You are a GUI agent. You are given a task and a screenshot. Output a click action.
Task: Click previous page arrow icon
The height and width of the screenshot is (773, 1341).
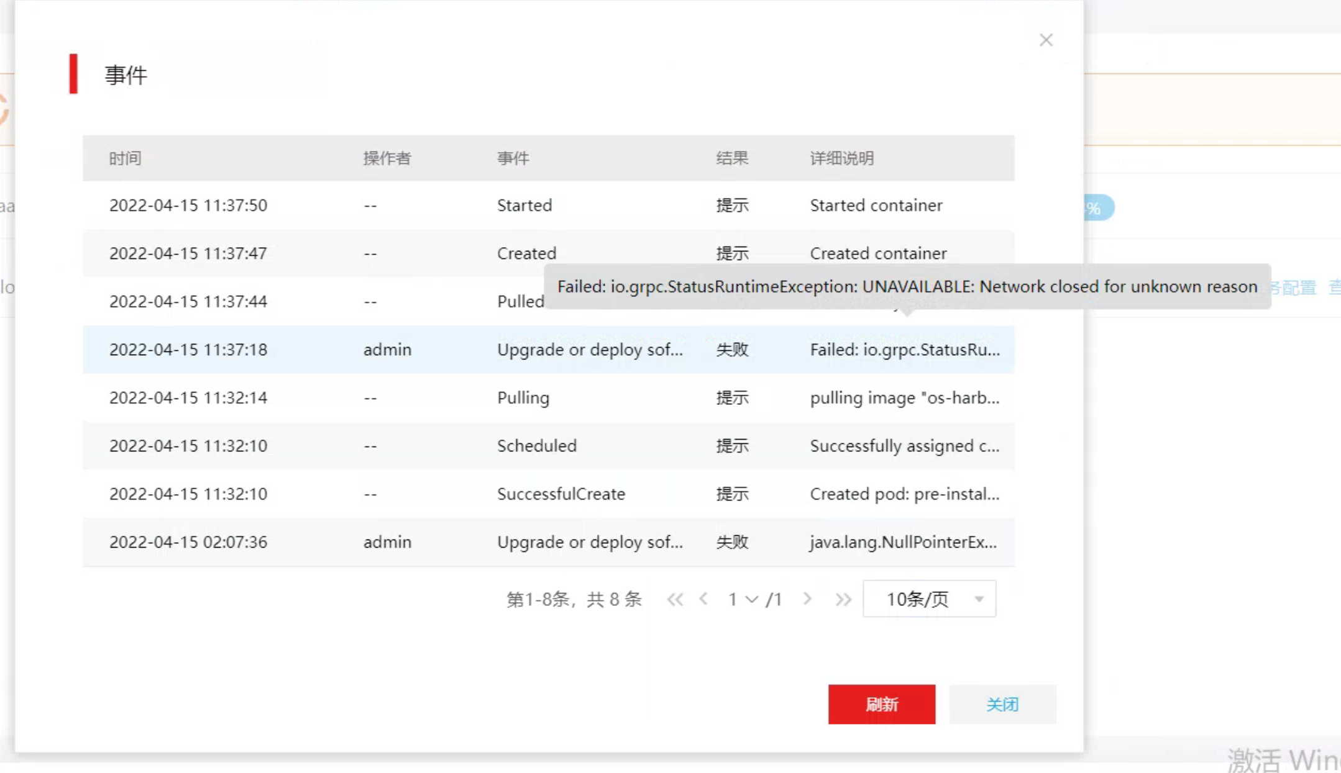point(703,599)
